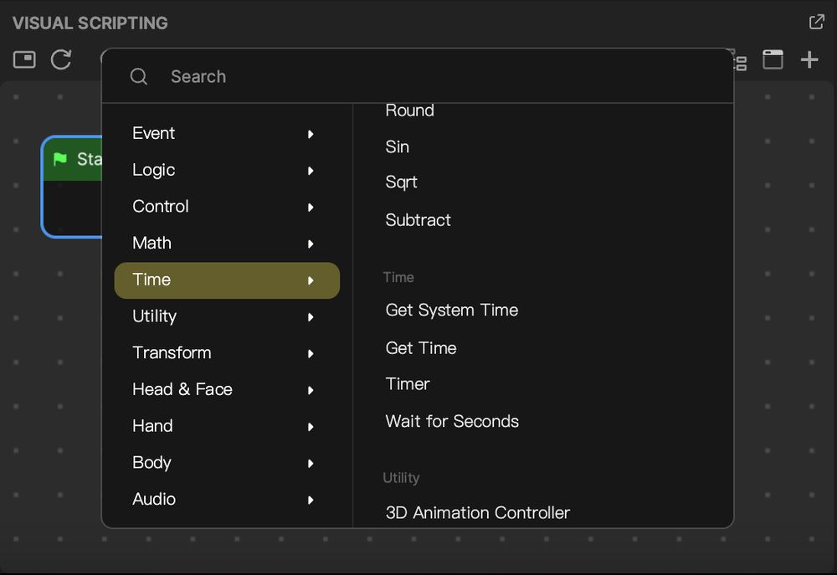Select the Timer entry
837x575 pixels.
point(408,383)
